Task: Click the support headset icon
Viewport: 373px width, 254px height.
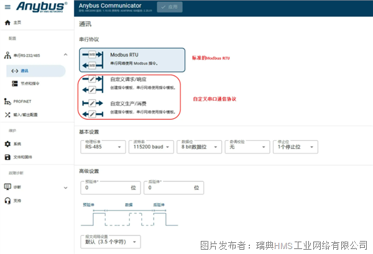Action: tap(7, 201)
